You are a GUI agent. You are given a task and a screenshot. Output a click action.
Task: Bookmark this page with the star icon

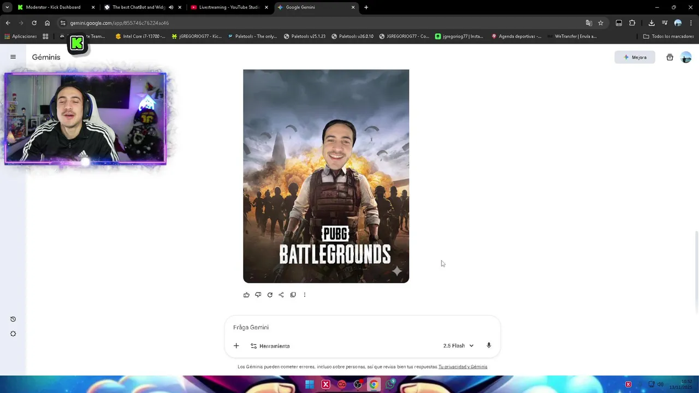pyautogui.click(x=601, y=23)
